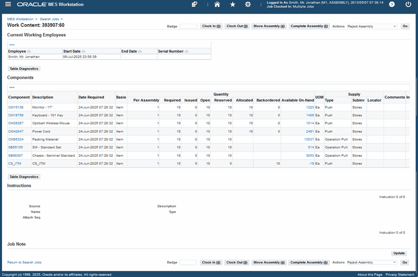418x277 pixels.
Task: Click top Go button
Action: (x=405, y=26)
